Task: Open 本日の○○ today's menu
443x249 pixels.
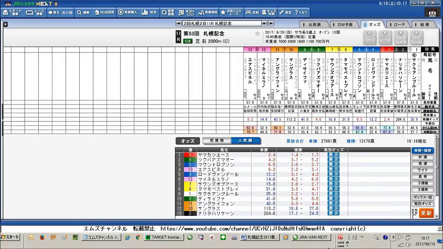Action: tap(187, 12)
